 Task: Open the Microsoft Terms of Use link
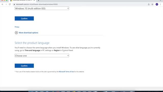coord(66,72)
